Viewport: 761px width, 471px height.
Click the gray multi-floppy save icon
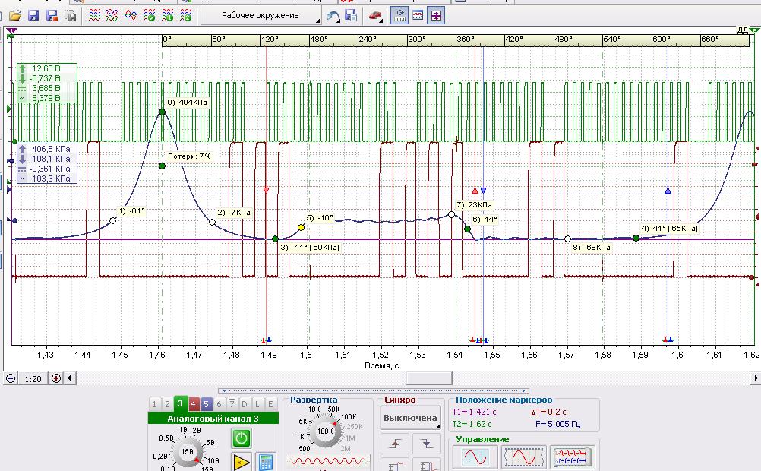point(71,15)
